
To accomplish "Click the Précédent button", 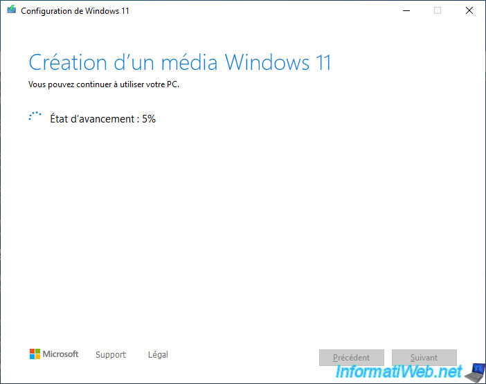I will point(352,358).
